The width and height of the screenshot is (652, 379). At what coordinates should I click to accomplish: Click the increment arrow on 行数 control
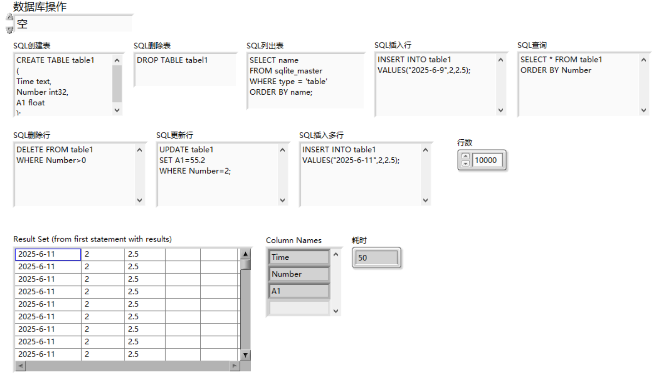point(466,156)
